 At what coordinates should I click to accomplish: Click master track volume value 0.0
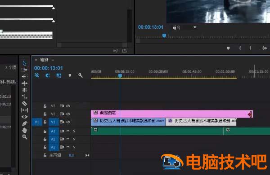[x=71, y=155]
